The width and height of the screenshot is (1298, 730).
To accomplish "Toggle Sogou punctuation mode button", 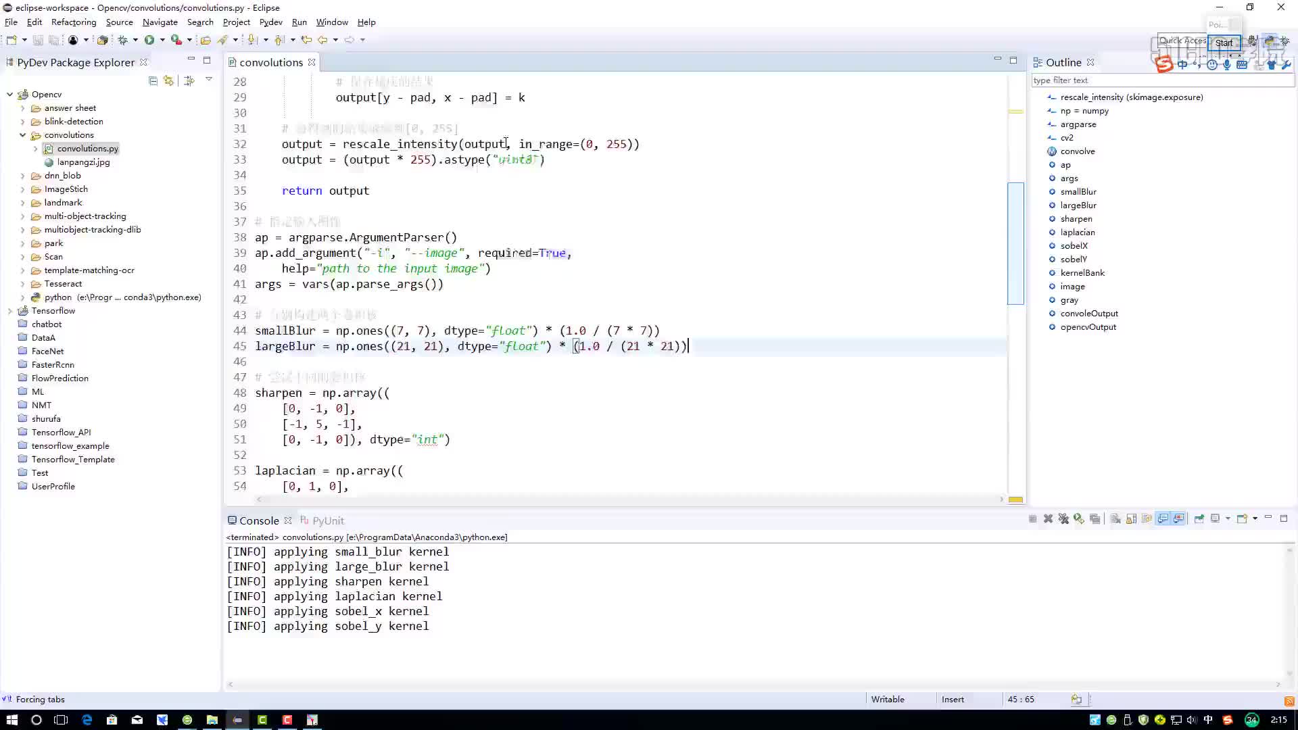I will (x=1197, y=65).
